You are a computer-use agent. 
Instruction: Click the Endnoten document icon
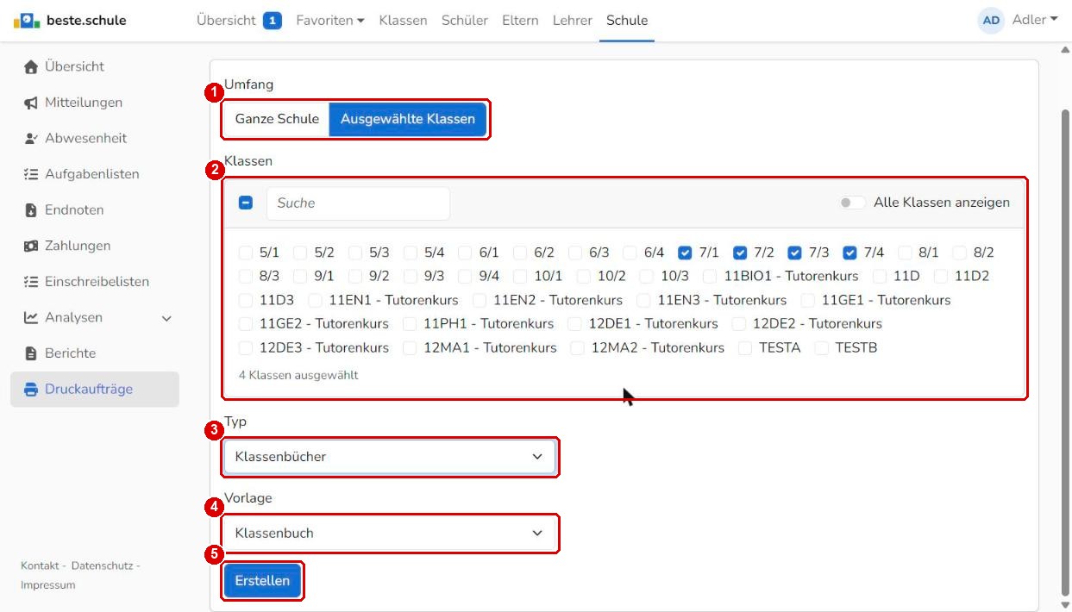31,210
